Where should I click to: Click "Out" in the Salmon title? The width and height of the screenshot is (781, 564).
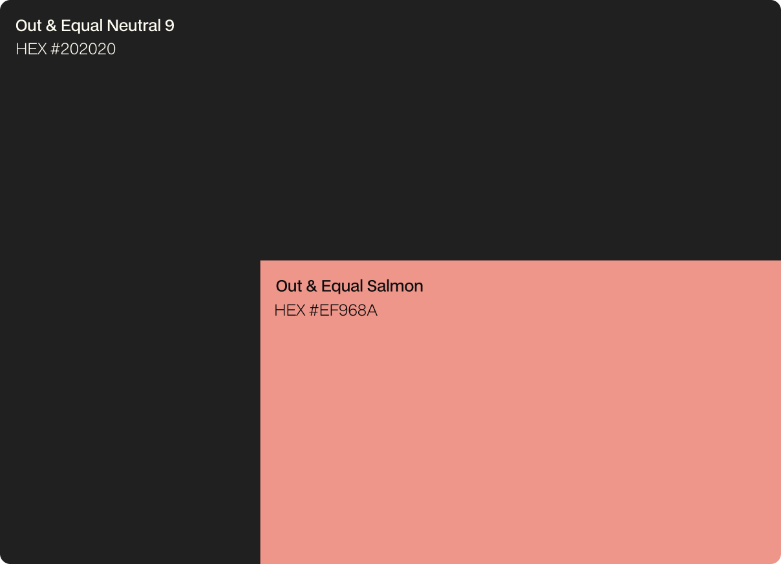coord(288,286)
